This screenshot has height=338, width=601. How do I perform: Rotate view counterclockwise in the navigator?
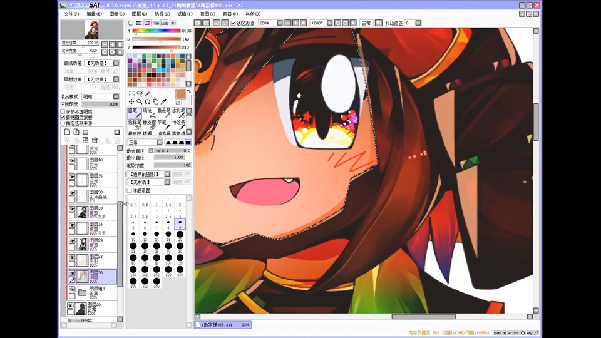[x=105, y=52]
